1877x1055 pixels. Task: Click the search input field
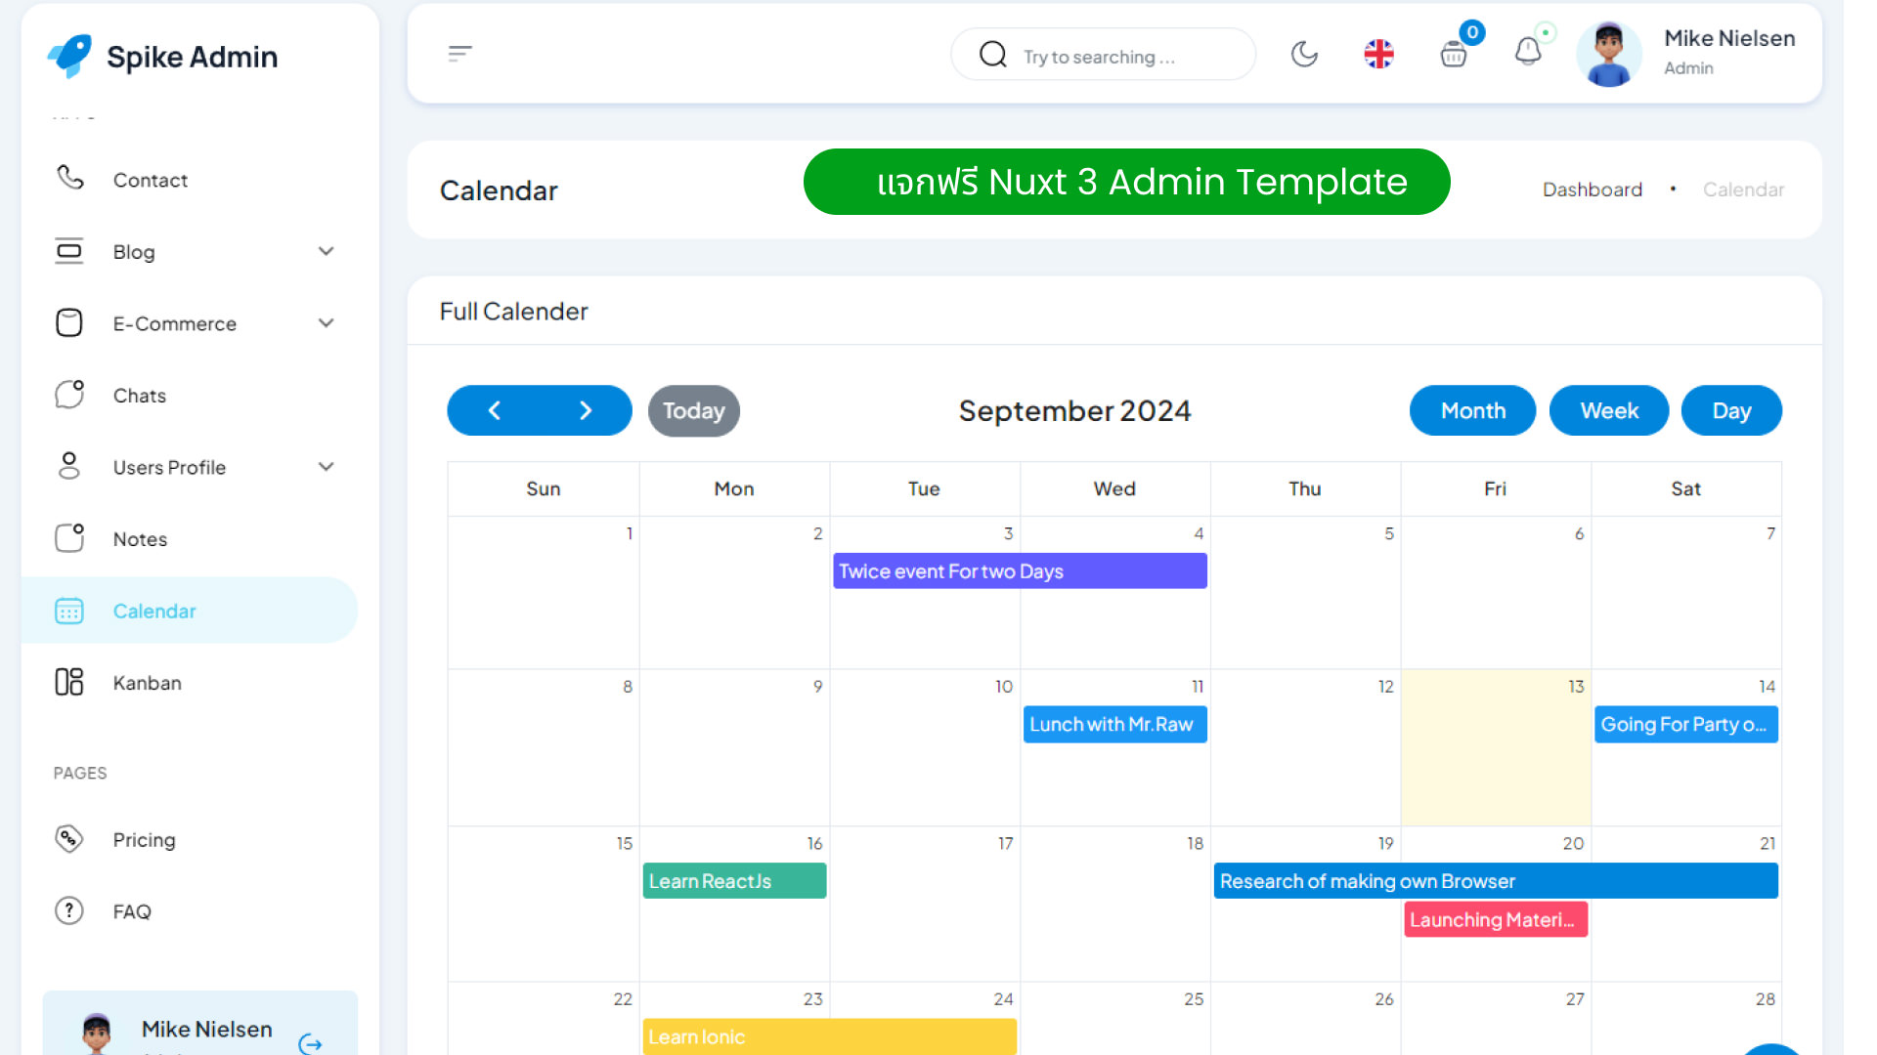point(1101,54)
